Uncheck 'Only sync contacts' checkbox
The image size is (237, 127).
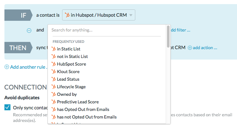tap(7, 107)
